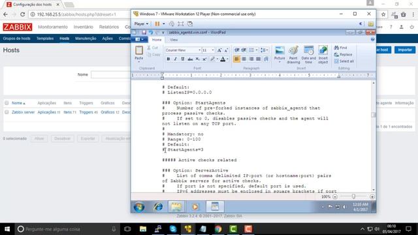
Task: Click the Nome filter input field
Action: pyautogui.click(x=110, y=74)
